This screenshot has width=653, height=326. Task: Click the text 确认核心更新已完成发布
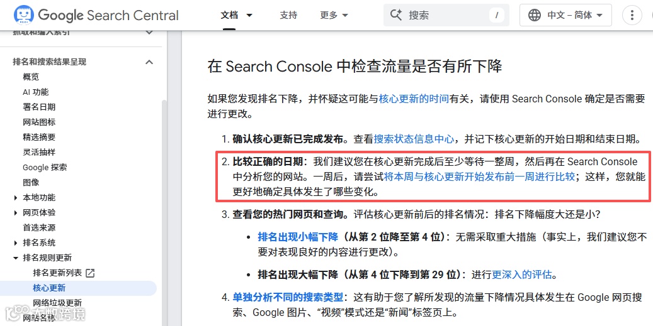(x=288, y=139)
